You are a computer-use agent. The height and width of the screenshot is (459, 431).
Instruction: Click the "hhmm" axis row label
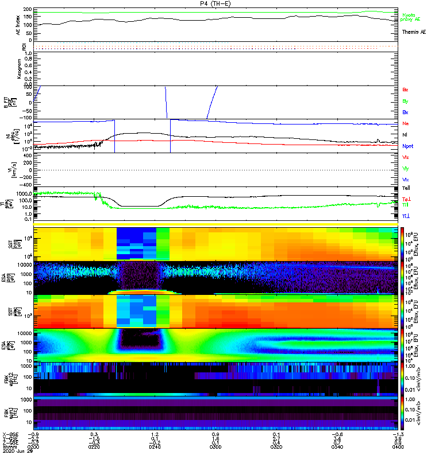(x=10, y=447)
